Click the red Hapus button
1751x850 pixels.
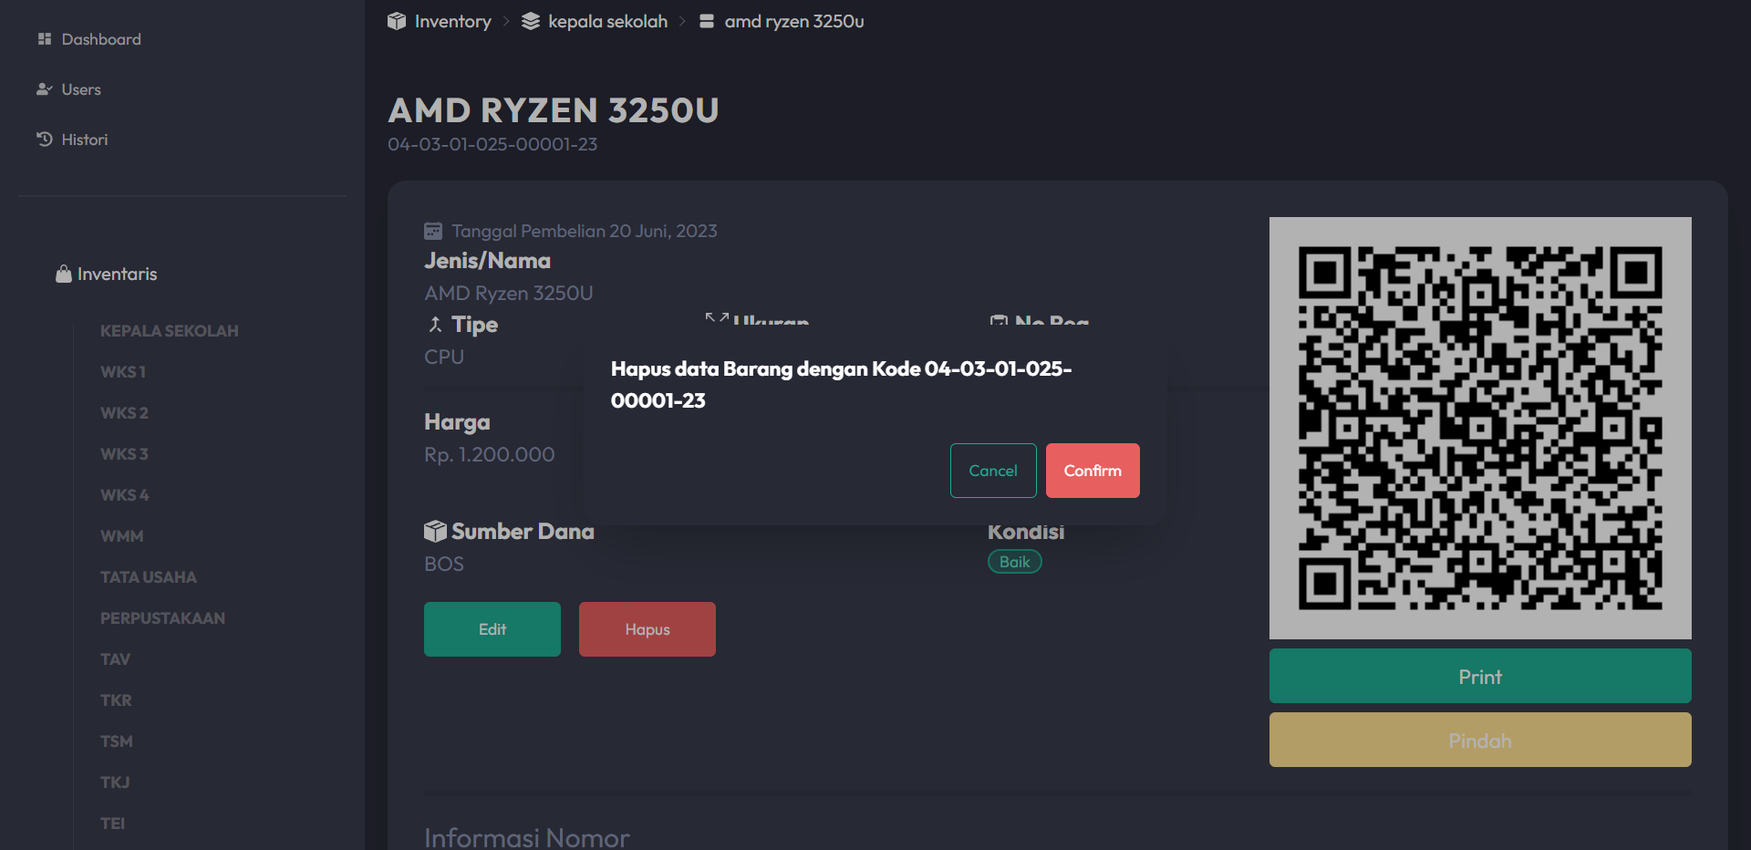pos(648,629)
